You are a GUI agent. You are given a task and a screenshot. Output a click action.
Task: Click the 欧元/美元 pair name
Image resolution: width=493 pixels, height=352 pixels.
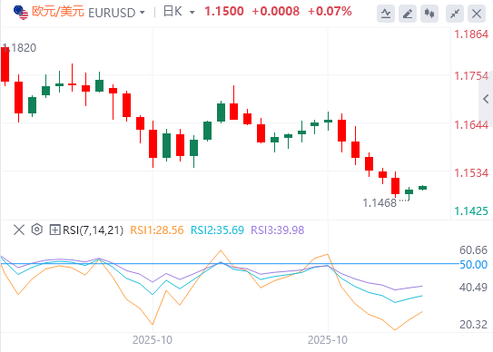[58, 12]
